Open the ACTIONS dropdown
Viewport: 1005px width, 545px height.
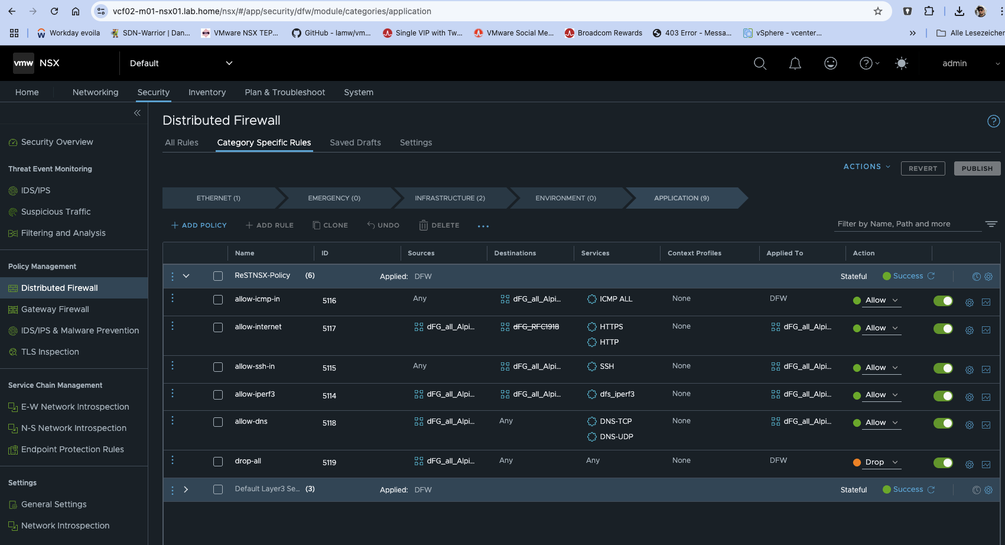pos(866,166)
